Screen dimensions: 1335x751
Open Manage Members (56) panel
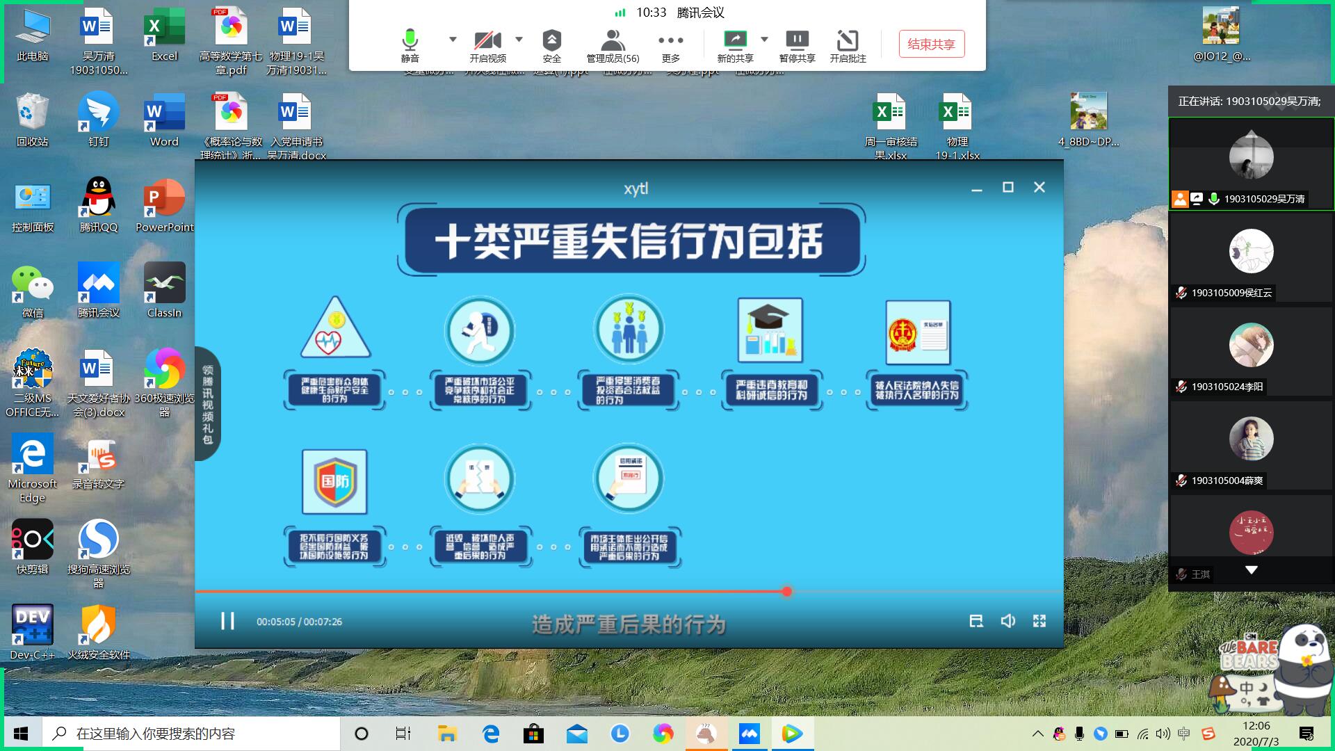pyautogui.click(x=612, y=42)
